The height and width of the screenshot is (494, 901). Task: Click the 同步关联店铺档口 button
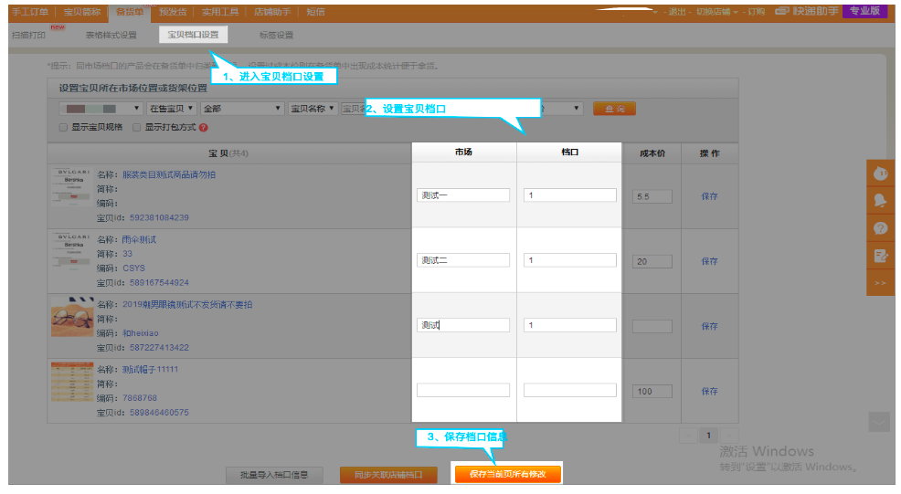coord(388,475)
